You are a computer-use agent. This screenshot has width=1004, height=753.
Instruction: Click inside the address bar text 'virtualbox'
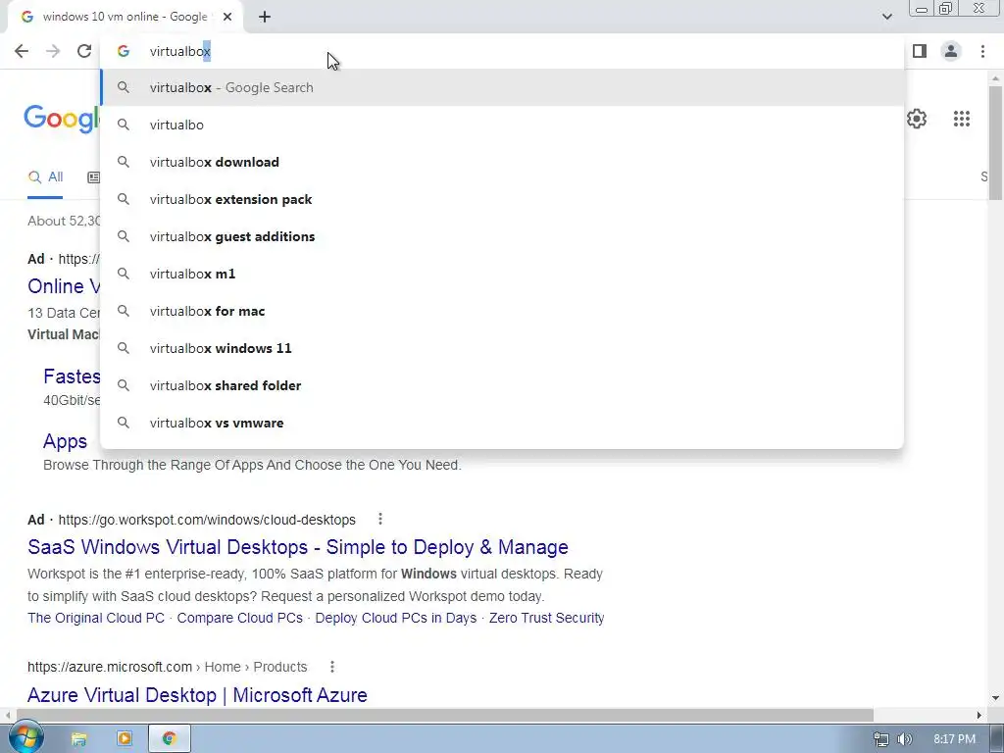[x=180, y=51]
